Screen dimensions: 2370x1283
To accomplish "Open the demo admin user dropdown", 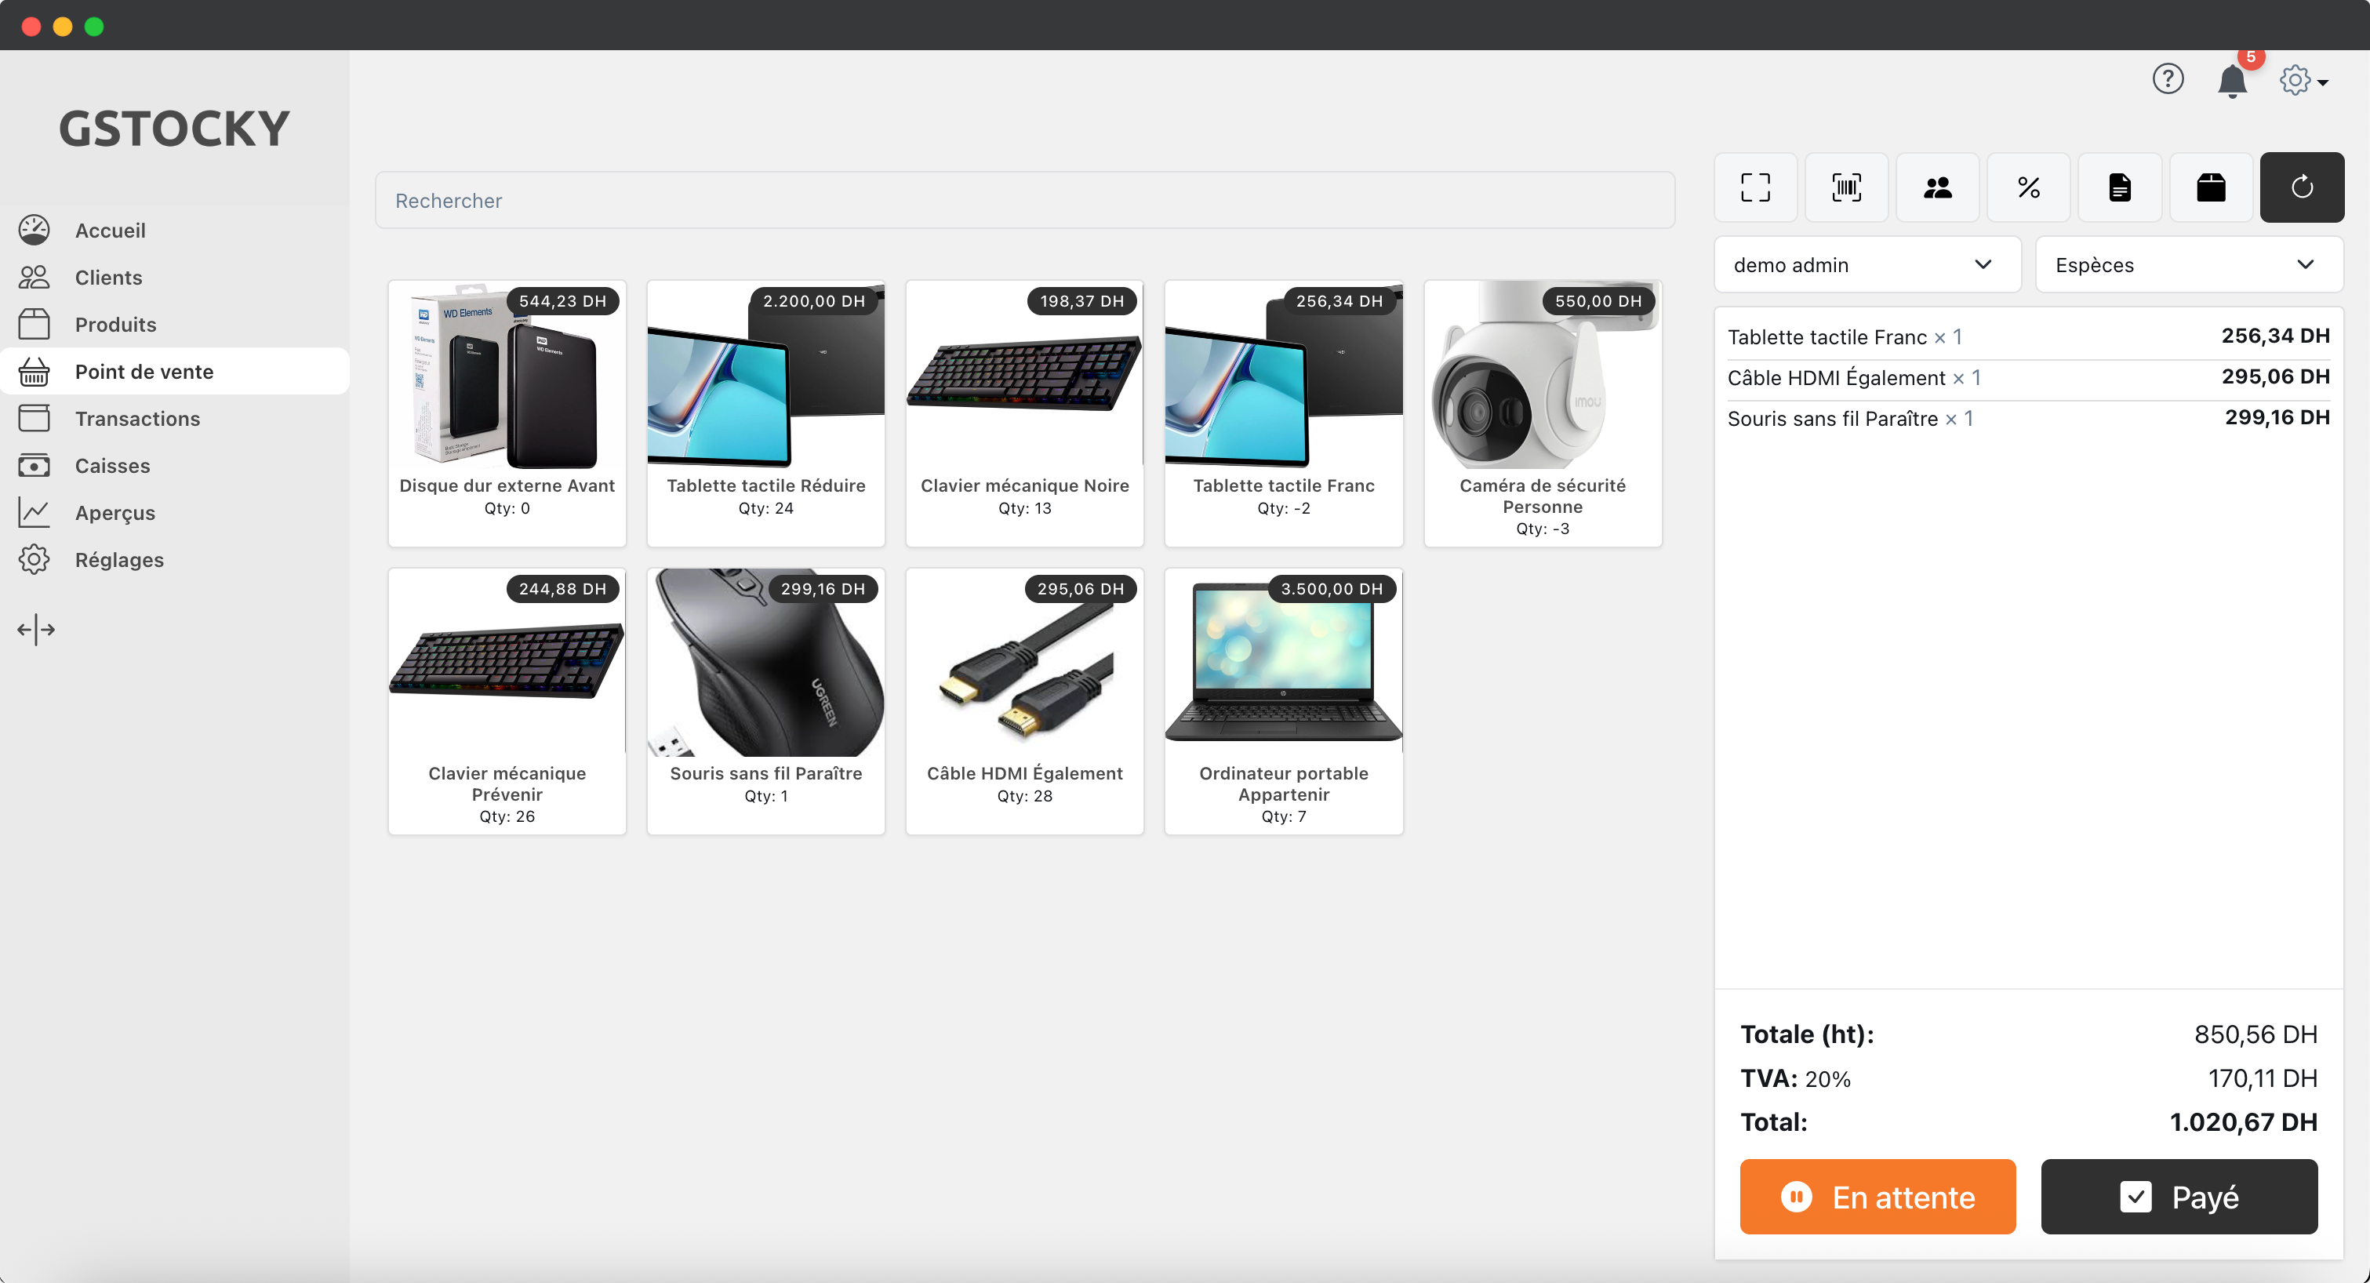I will (x=1866, y=265).
